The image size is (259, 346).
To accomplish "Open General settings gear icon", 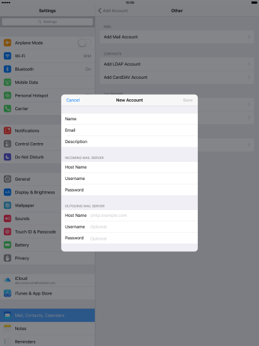I will click(8, 179).
